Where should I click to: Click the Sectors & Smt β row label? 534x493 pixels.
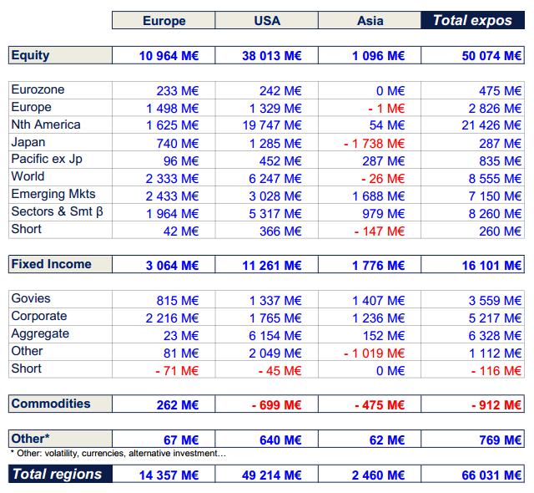point(57,212)
